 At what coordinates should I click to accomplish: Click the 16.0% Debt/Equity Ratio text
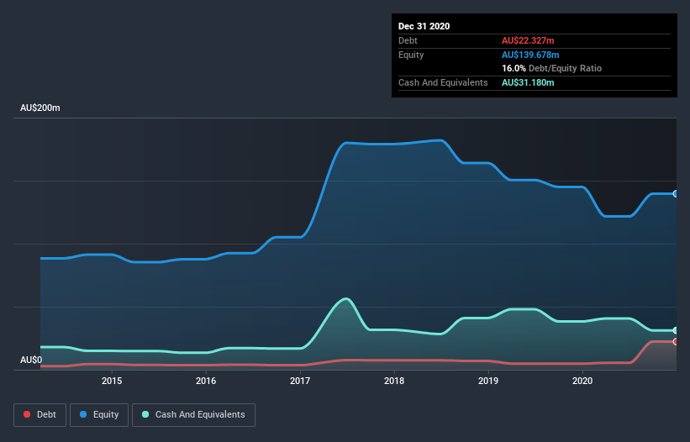coord(552,68)
